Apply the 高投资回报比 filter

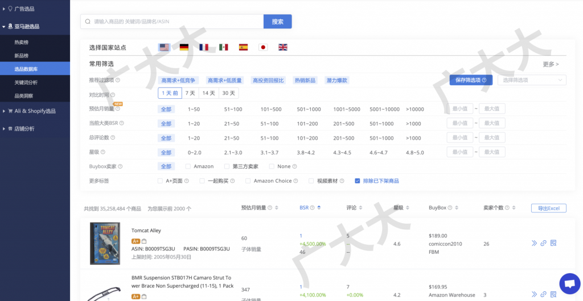click(268, 80)
